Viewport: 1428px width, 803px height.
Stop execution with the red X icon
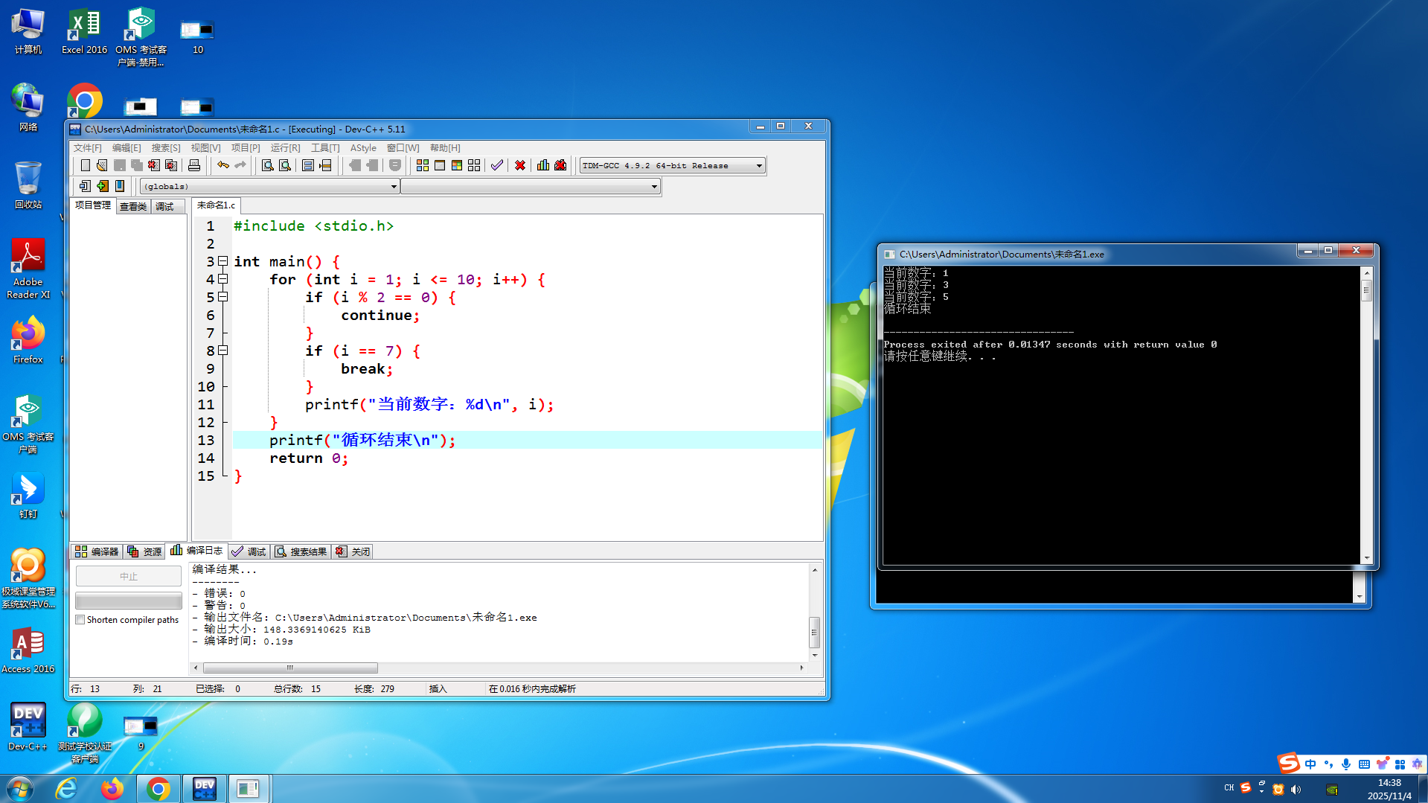[x=520, y=165]
